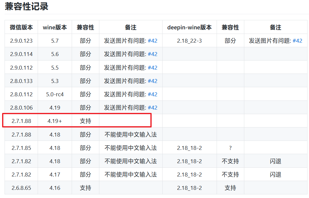
Task: Select the 2.9.0.112 version cell
Action: coord(21,68)
